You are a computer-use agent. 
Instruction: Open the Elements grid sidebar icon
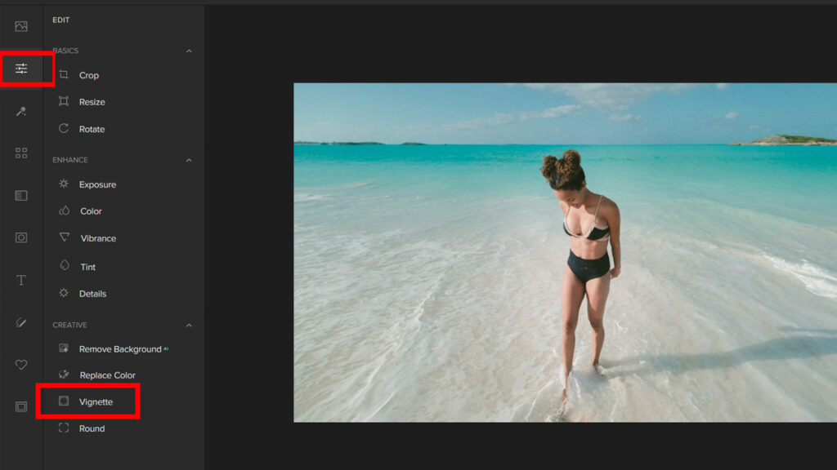pyautogui.click(x=21, y=153)
